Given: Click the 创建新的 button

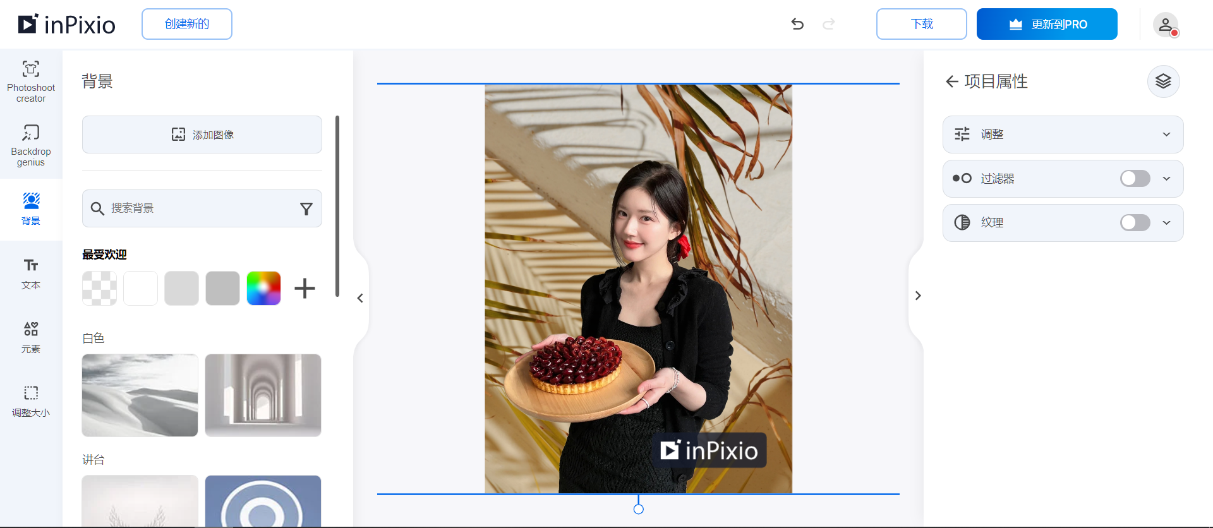Looking at the screenshot, I should [x=187, y=24].
